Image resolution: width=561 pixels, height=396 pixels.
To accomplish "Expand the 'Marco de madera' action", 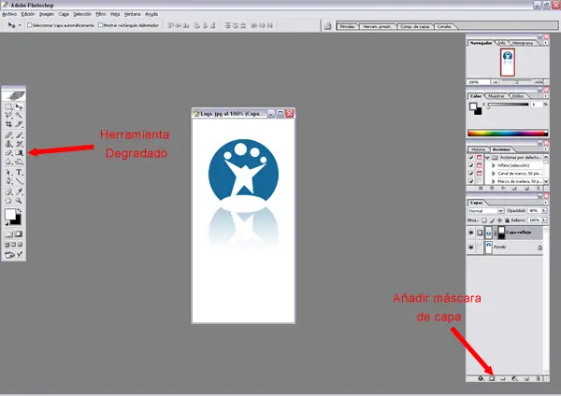I will tap(494, 181).
